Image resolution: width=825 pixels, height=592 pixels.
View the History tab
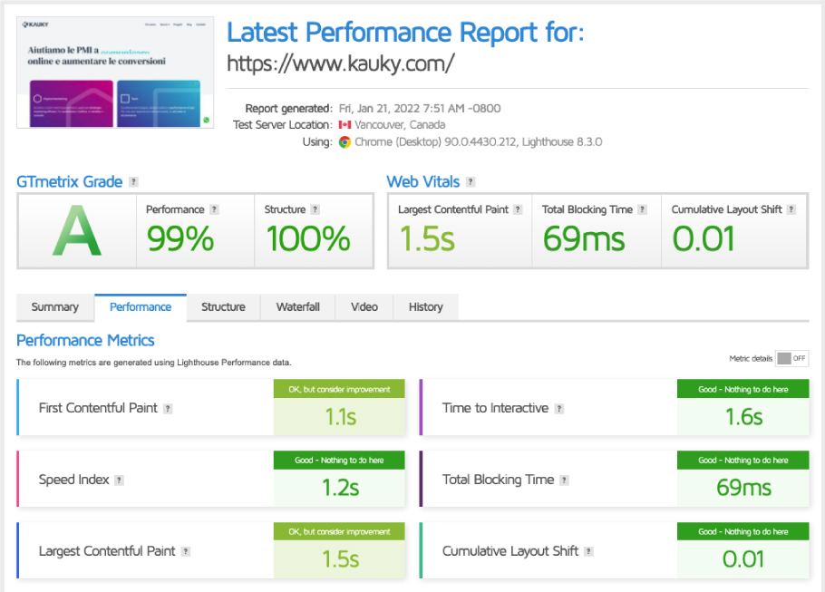(x=426, y=307)
